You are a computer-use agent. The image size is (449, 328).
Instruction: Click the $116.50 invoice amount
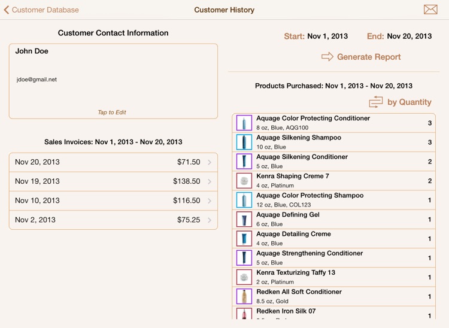click(x=186, y=201)
